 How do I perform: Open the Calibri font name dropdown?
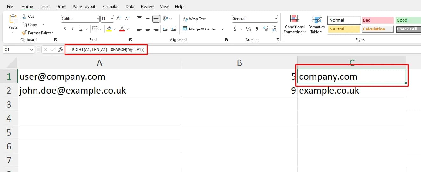(98, 19)
